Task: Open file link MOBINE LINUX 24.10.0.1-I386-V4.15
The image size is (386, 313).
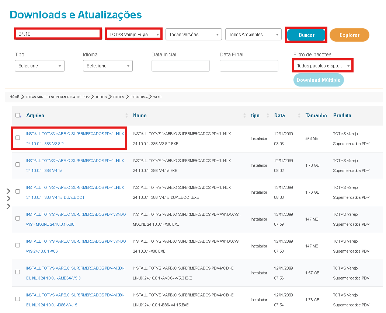Action: click(x=75, y=300)
